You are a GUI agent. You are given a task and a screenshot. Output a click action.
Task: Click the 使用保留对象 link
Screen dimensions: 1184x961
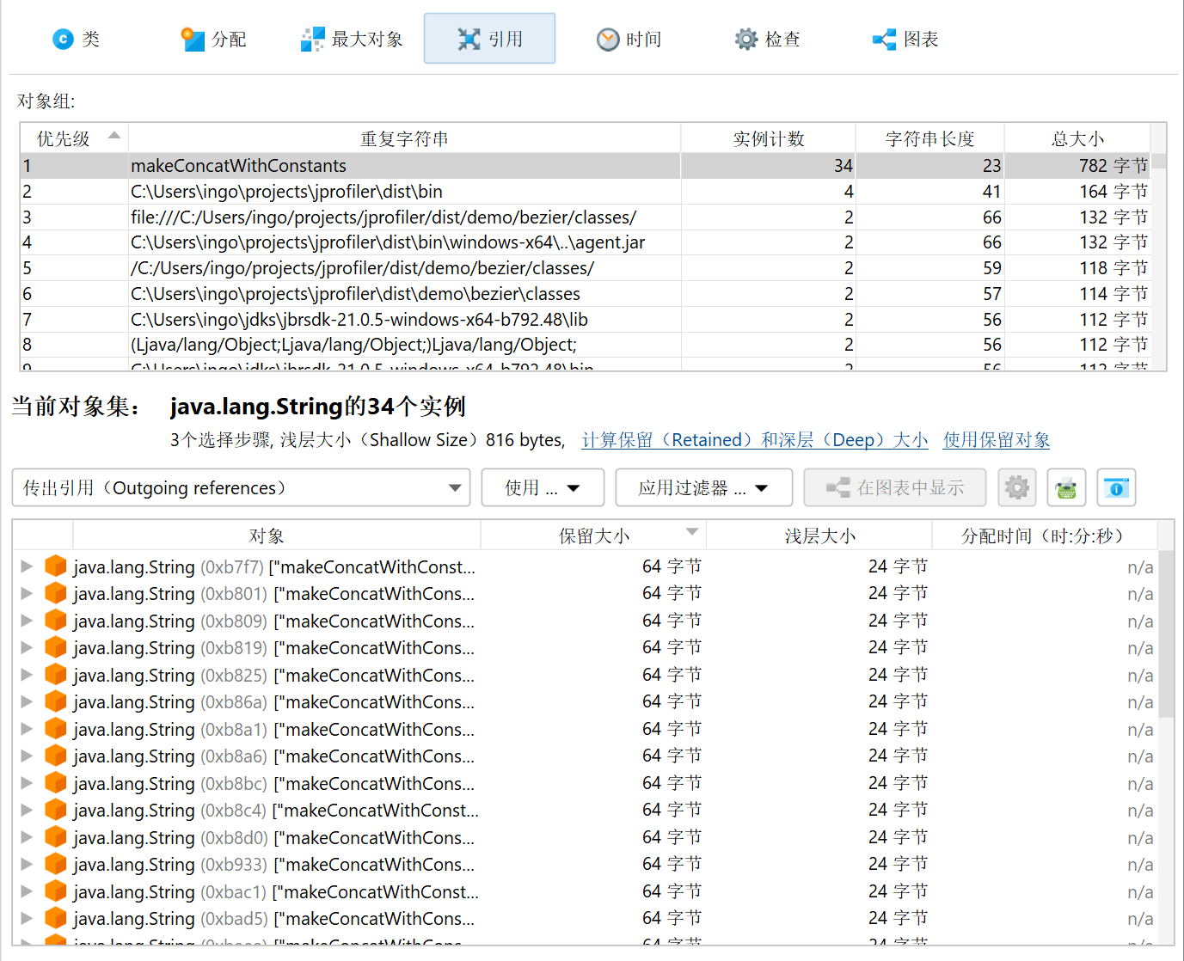click(x=996, y=440)
